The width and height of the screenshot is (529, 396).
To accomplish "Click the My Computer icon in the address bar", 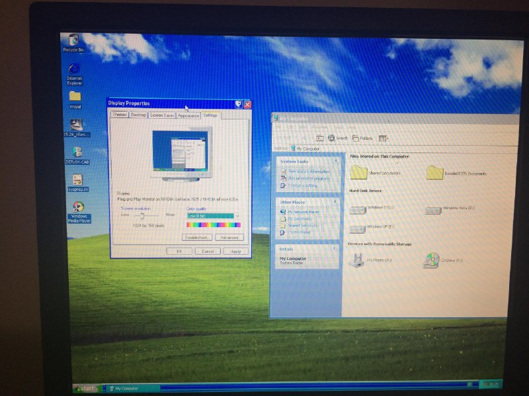I will (293, 148).
